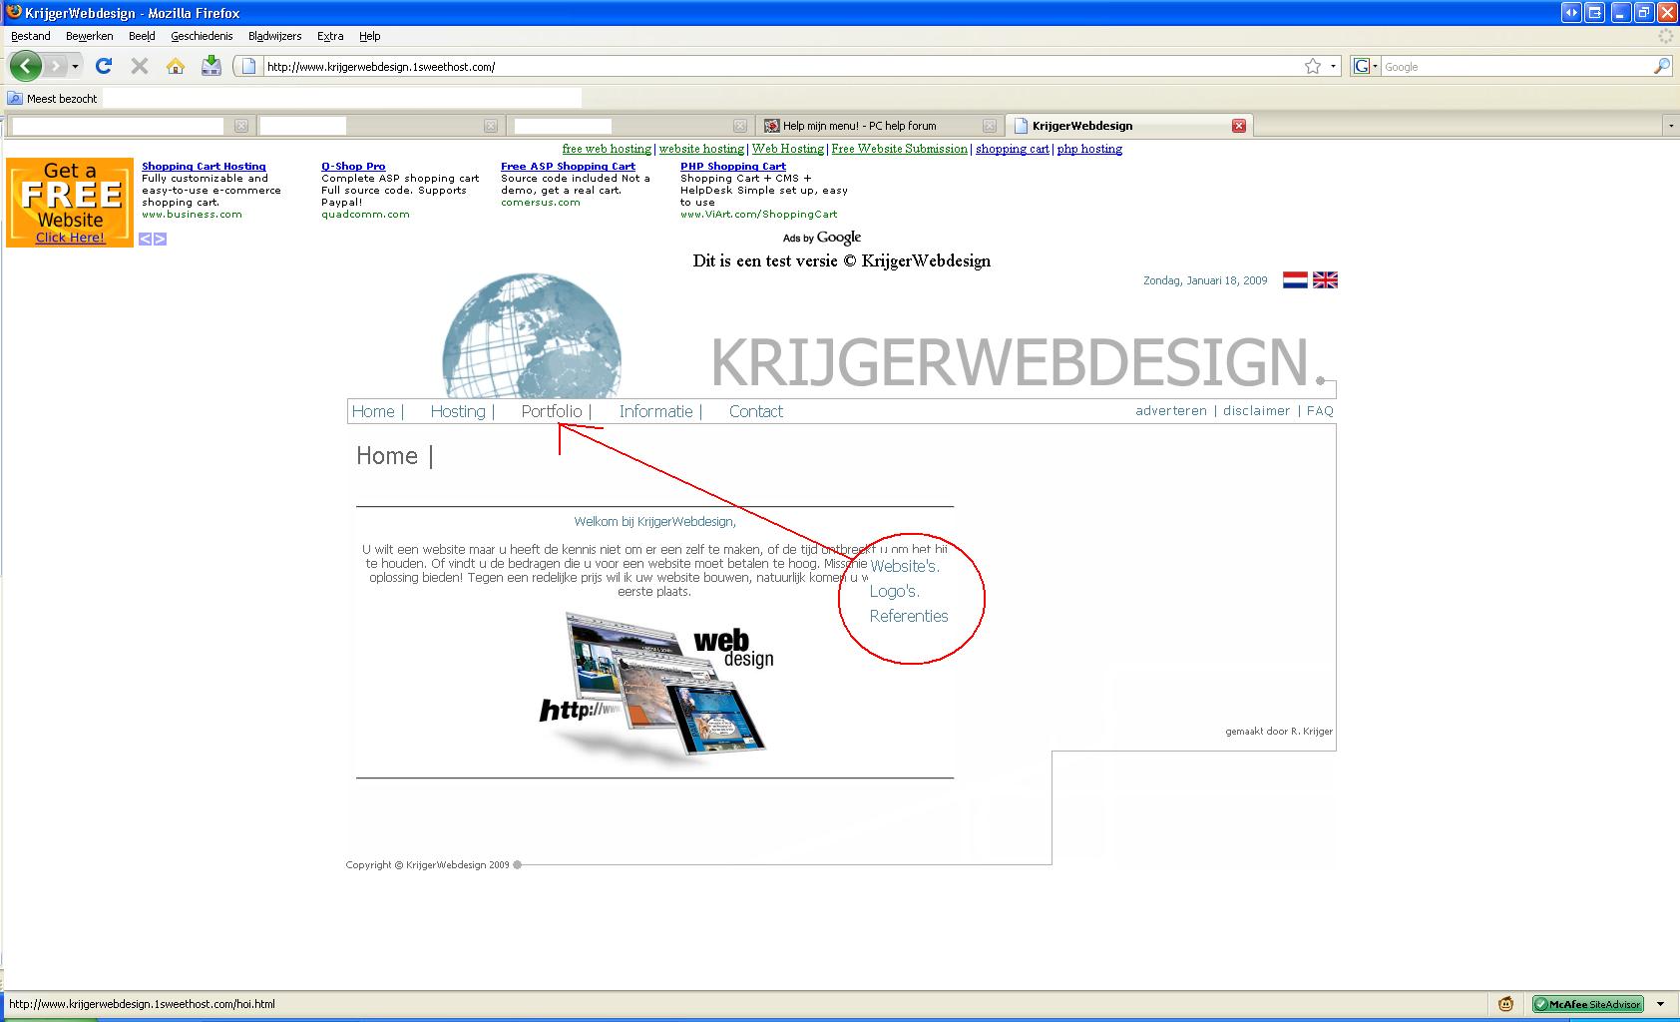Click the shopping cart top link
The width and height of the screenshot is (1680, 1022).
tap(1013, 149)
